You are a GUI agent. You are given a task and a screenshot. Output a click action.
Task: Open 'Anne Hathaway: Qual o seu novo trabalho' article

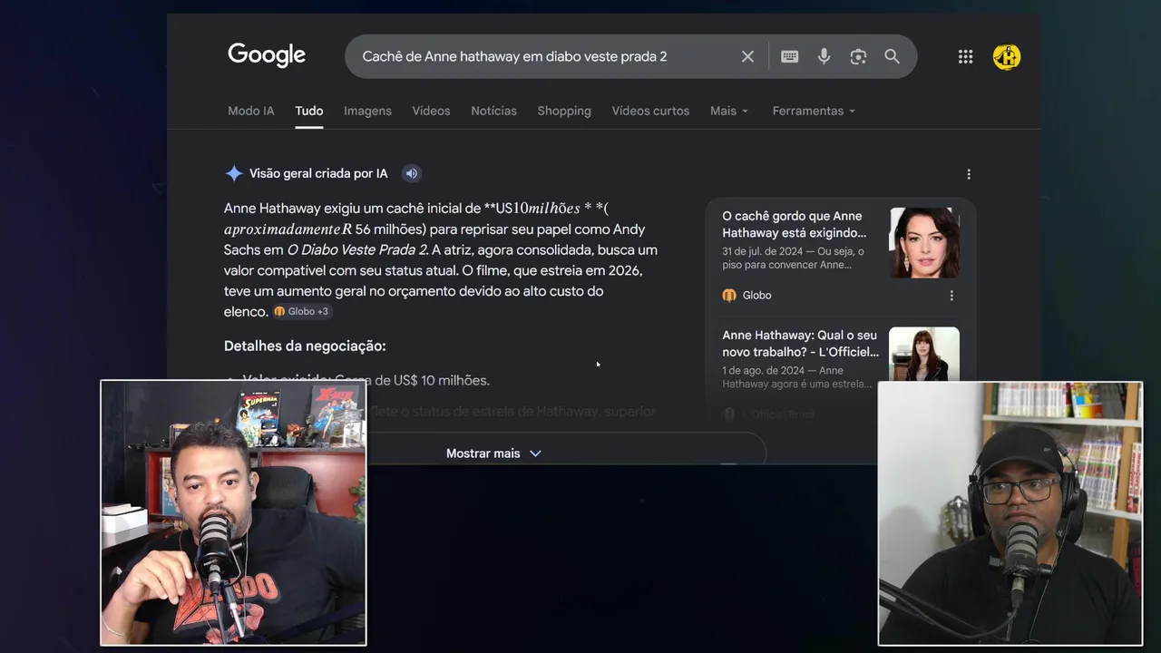800,344
